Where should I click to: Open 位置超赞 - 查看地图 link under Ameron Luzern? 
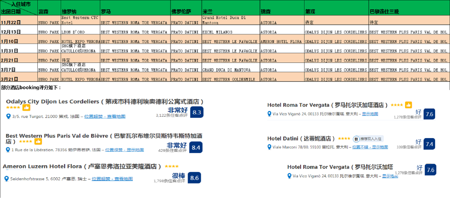pos(112,179)
